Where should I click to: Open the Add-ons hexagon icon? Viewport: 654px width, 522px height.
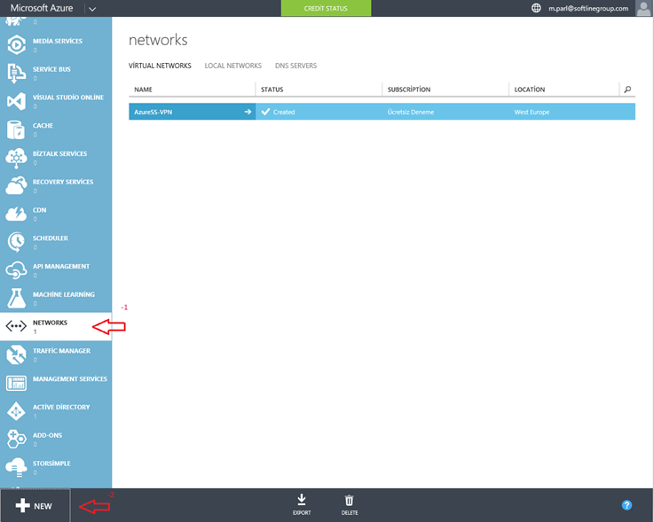tap(16, 439)
